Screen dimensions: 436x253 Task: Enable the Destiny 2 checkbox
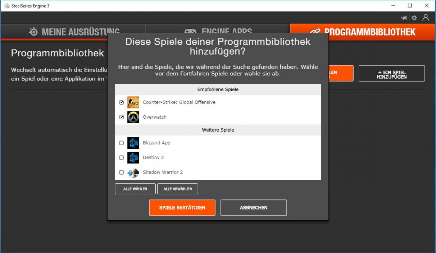pyautogui.click(x=122, y=158)
